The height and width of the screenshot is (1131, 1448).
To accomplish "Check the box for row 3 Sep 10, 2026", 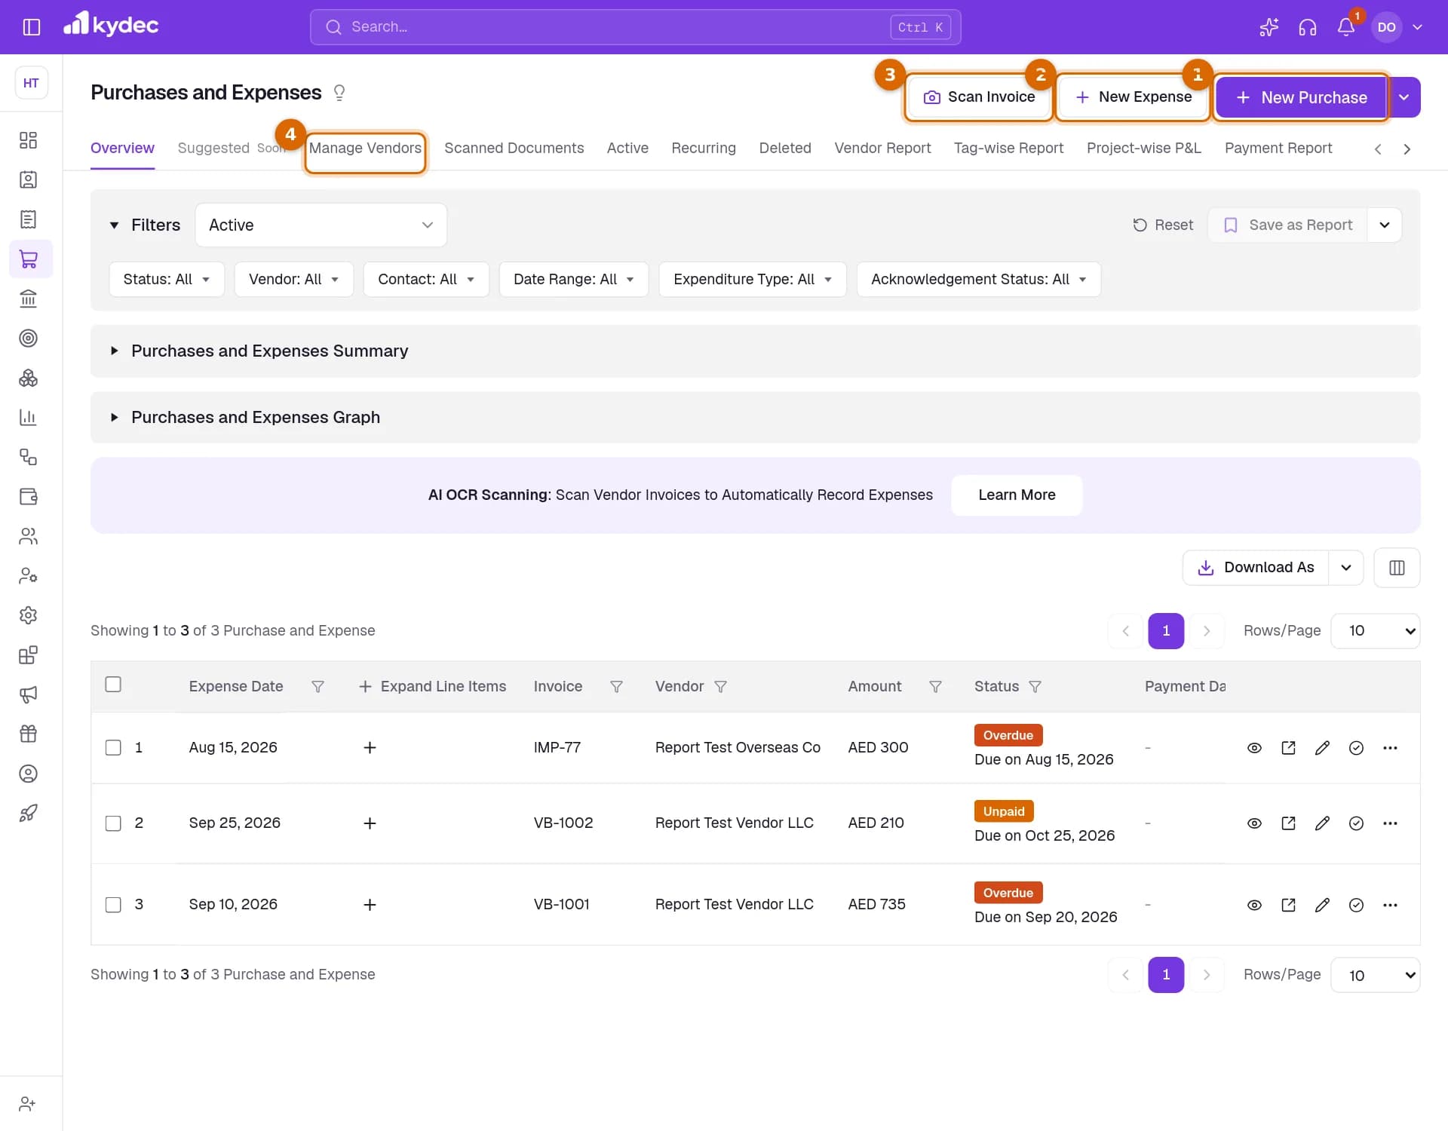I will (x=113, y=905).
